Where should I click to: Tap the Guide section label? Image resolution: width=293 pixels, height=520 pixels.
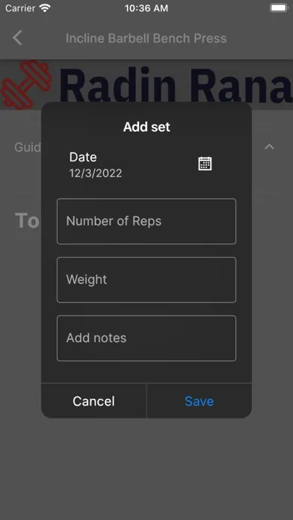click(x=28, y=147)
